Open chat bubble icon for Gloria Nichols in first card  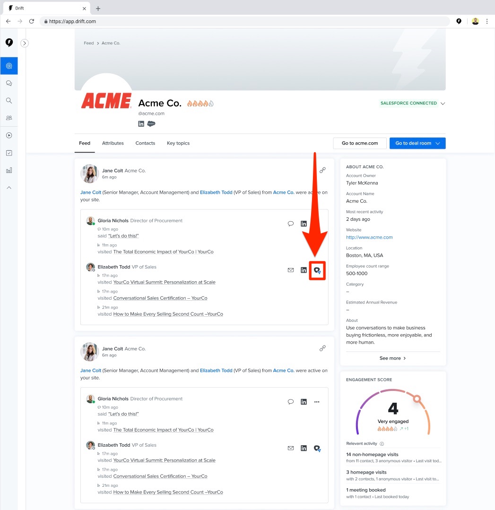291,224
